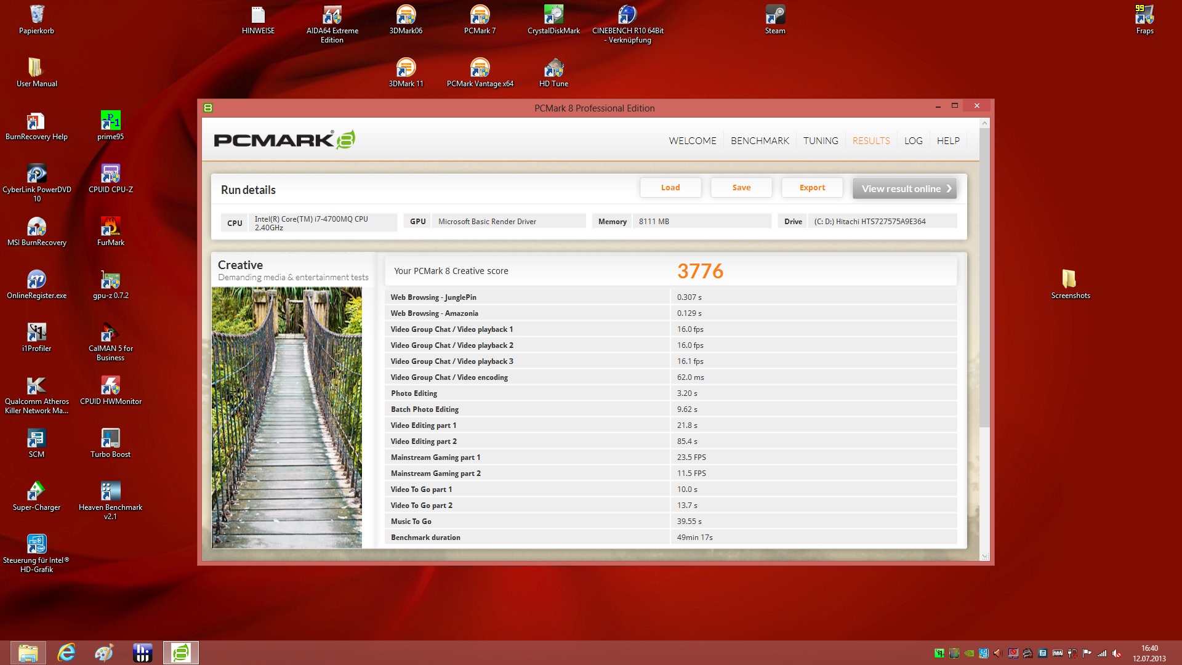Go to the LOG tab
The image size is (1182, 665).
[913, 141]
